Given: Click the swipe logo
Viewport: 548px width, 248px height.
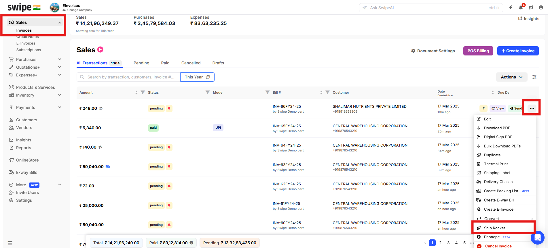Looking at the screenshot, I should (24, 7).
